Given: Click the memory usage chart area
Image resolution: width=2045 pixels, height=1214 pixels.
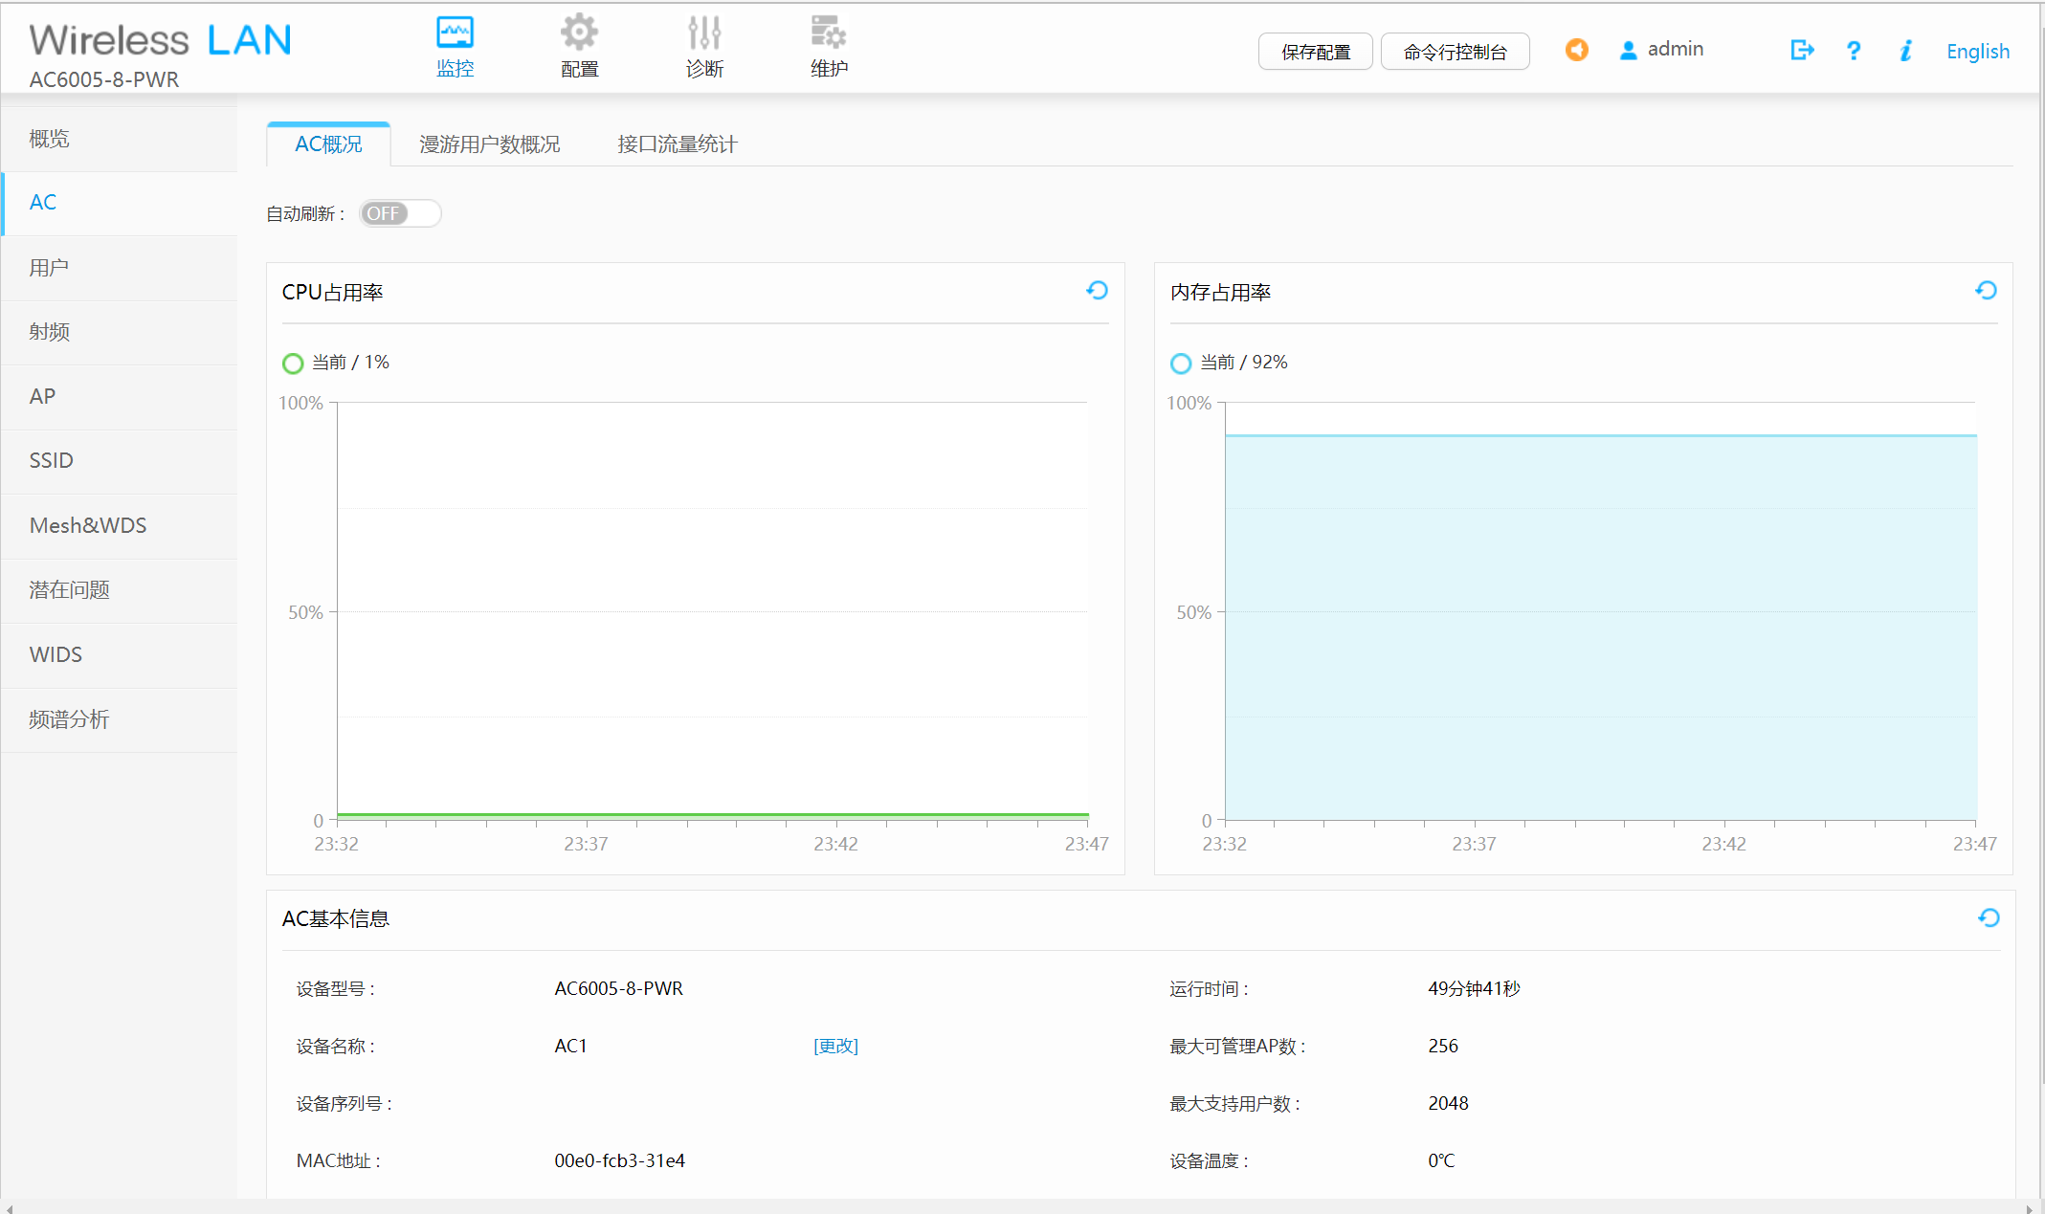Looking at the screenshot, I should click(x=1601, y=611).
